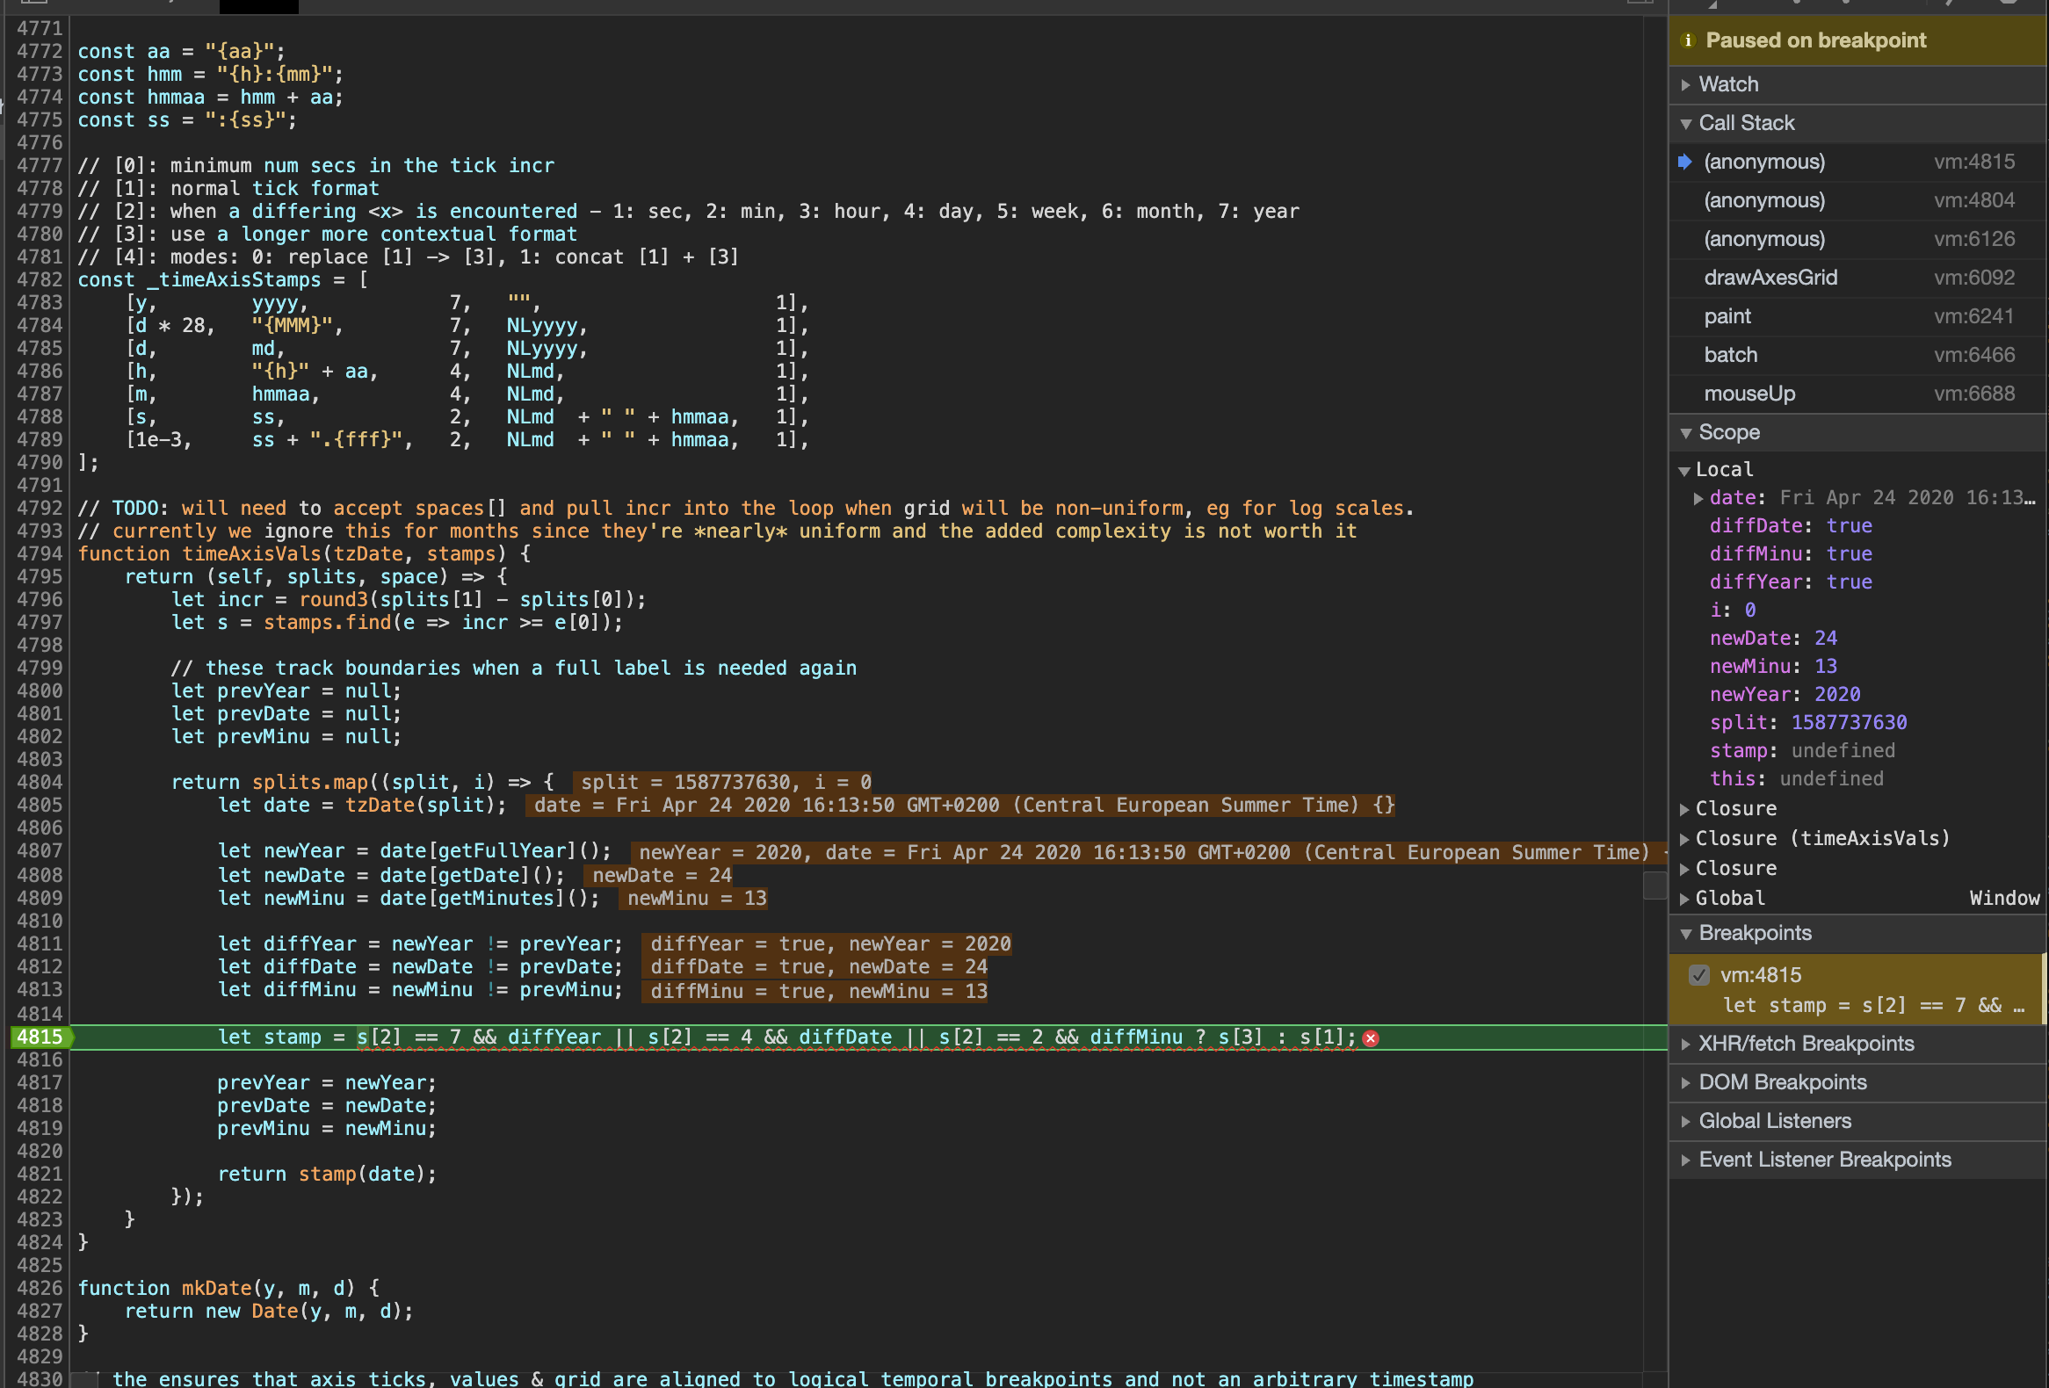Select the batch call stack frame
This screenshot has width=2049, height=1388.
point(1858,356)
